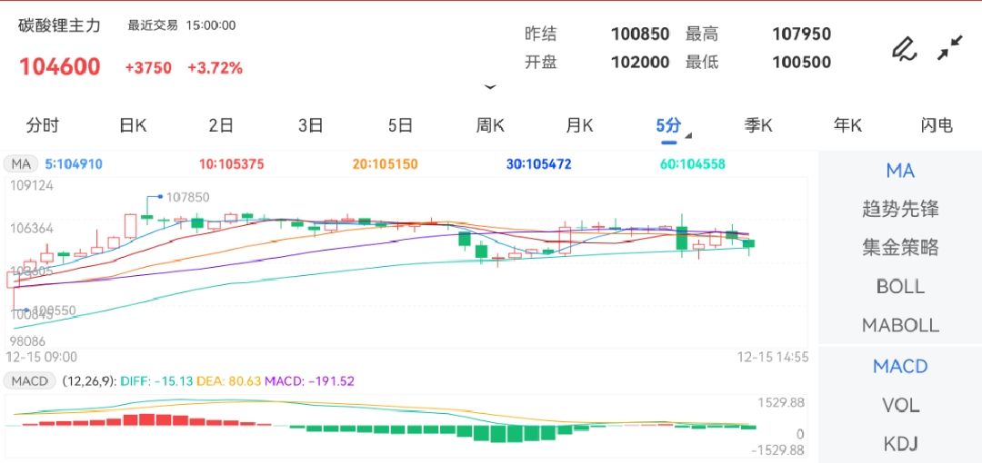982x463 pixels.
Task: Click the MA5 value 5:104910
Action: click(74, 164)
